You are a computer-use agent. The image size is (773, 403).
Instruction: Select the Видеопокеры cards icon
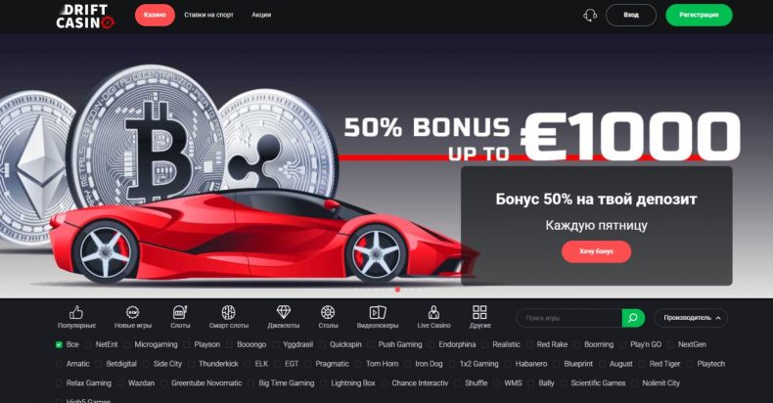(x=378, y=312)
